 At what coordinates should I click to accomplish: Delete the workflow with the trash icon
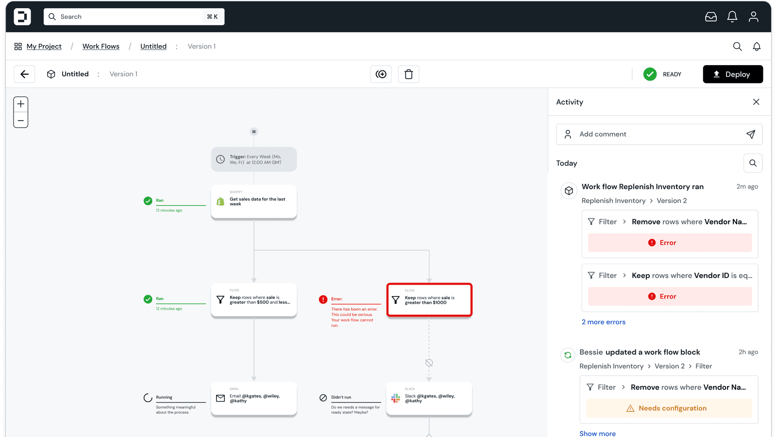pyautogui.click(x=408, y=74)
